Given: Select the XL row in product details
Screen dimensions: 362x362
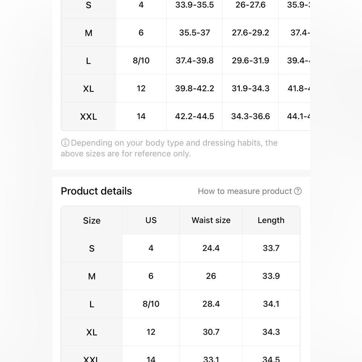Looking at the screenshot, I should point(181,332).
